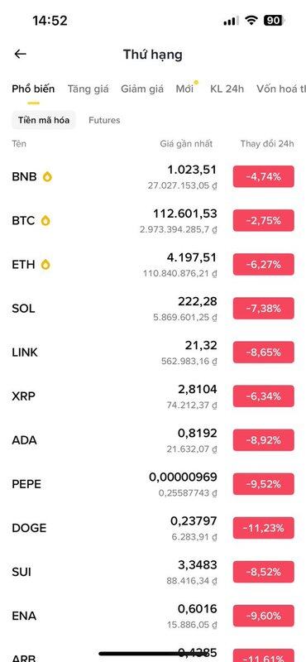Open the Mới tab
This screenshot has height=662, width=306.
point(185,89)
